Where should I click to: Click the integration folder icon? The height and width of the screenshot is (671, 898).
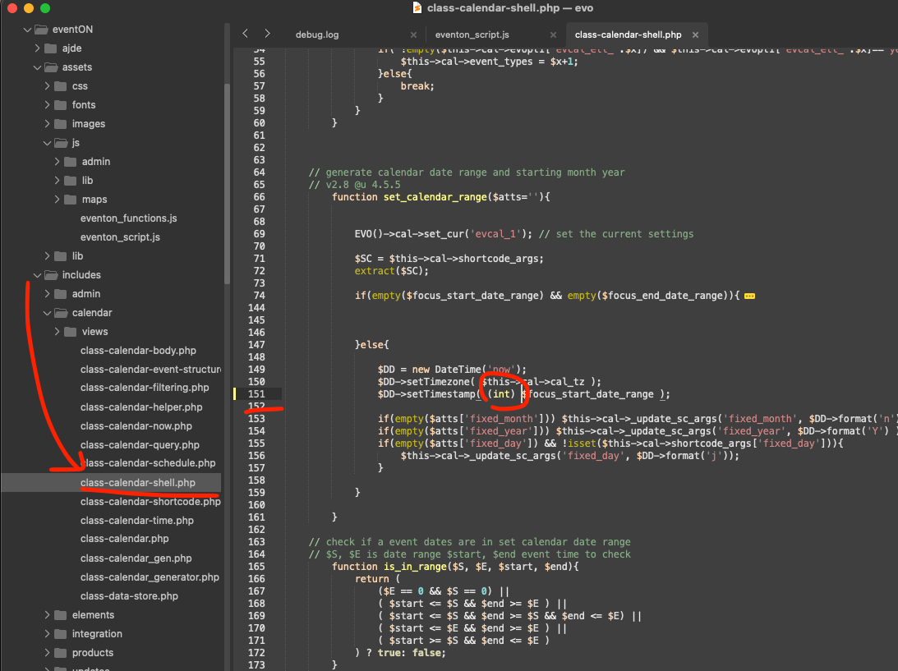coord(60,634)
